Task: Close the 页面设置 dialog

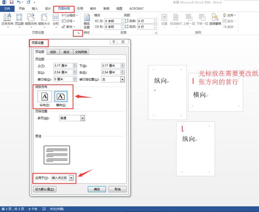Action: tap(123, 42)
